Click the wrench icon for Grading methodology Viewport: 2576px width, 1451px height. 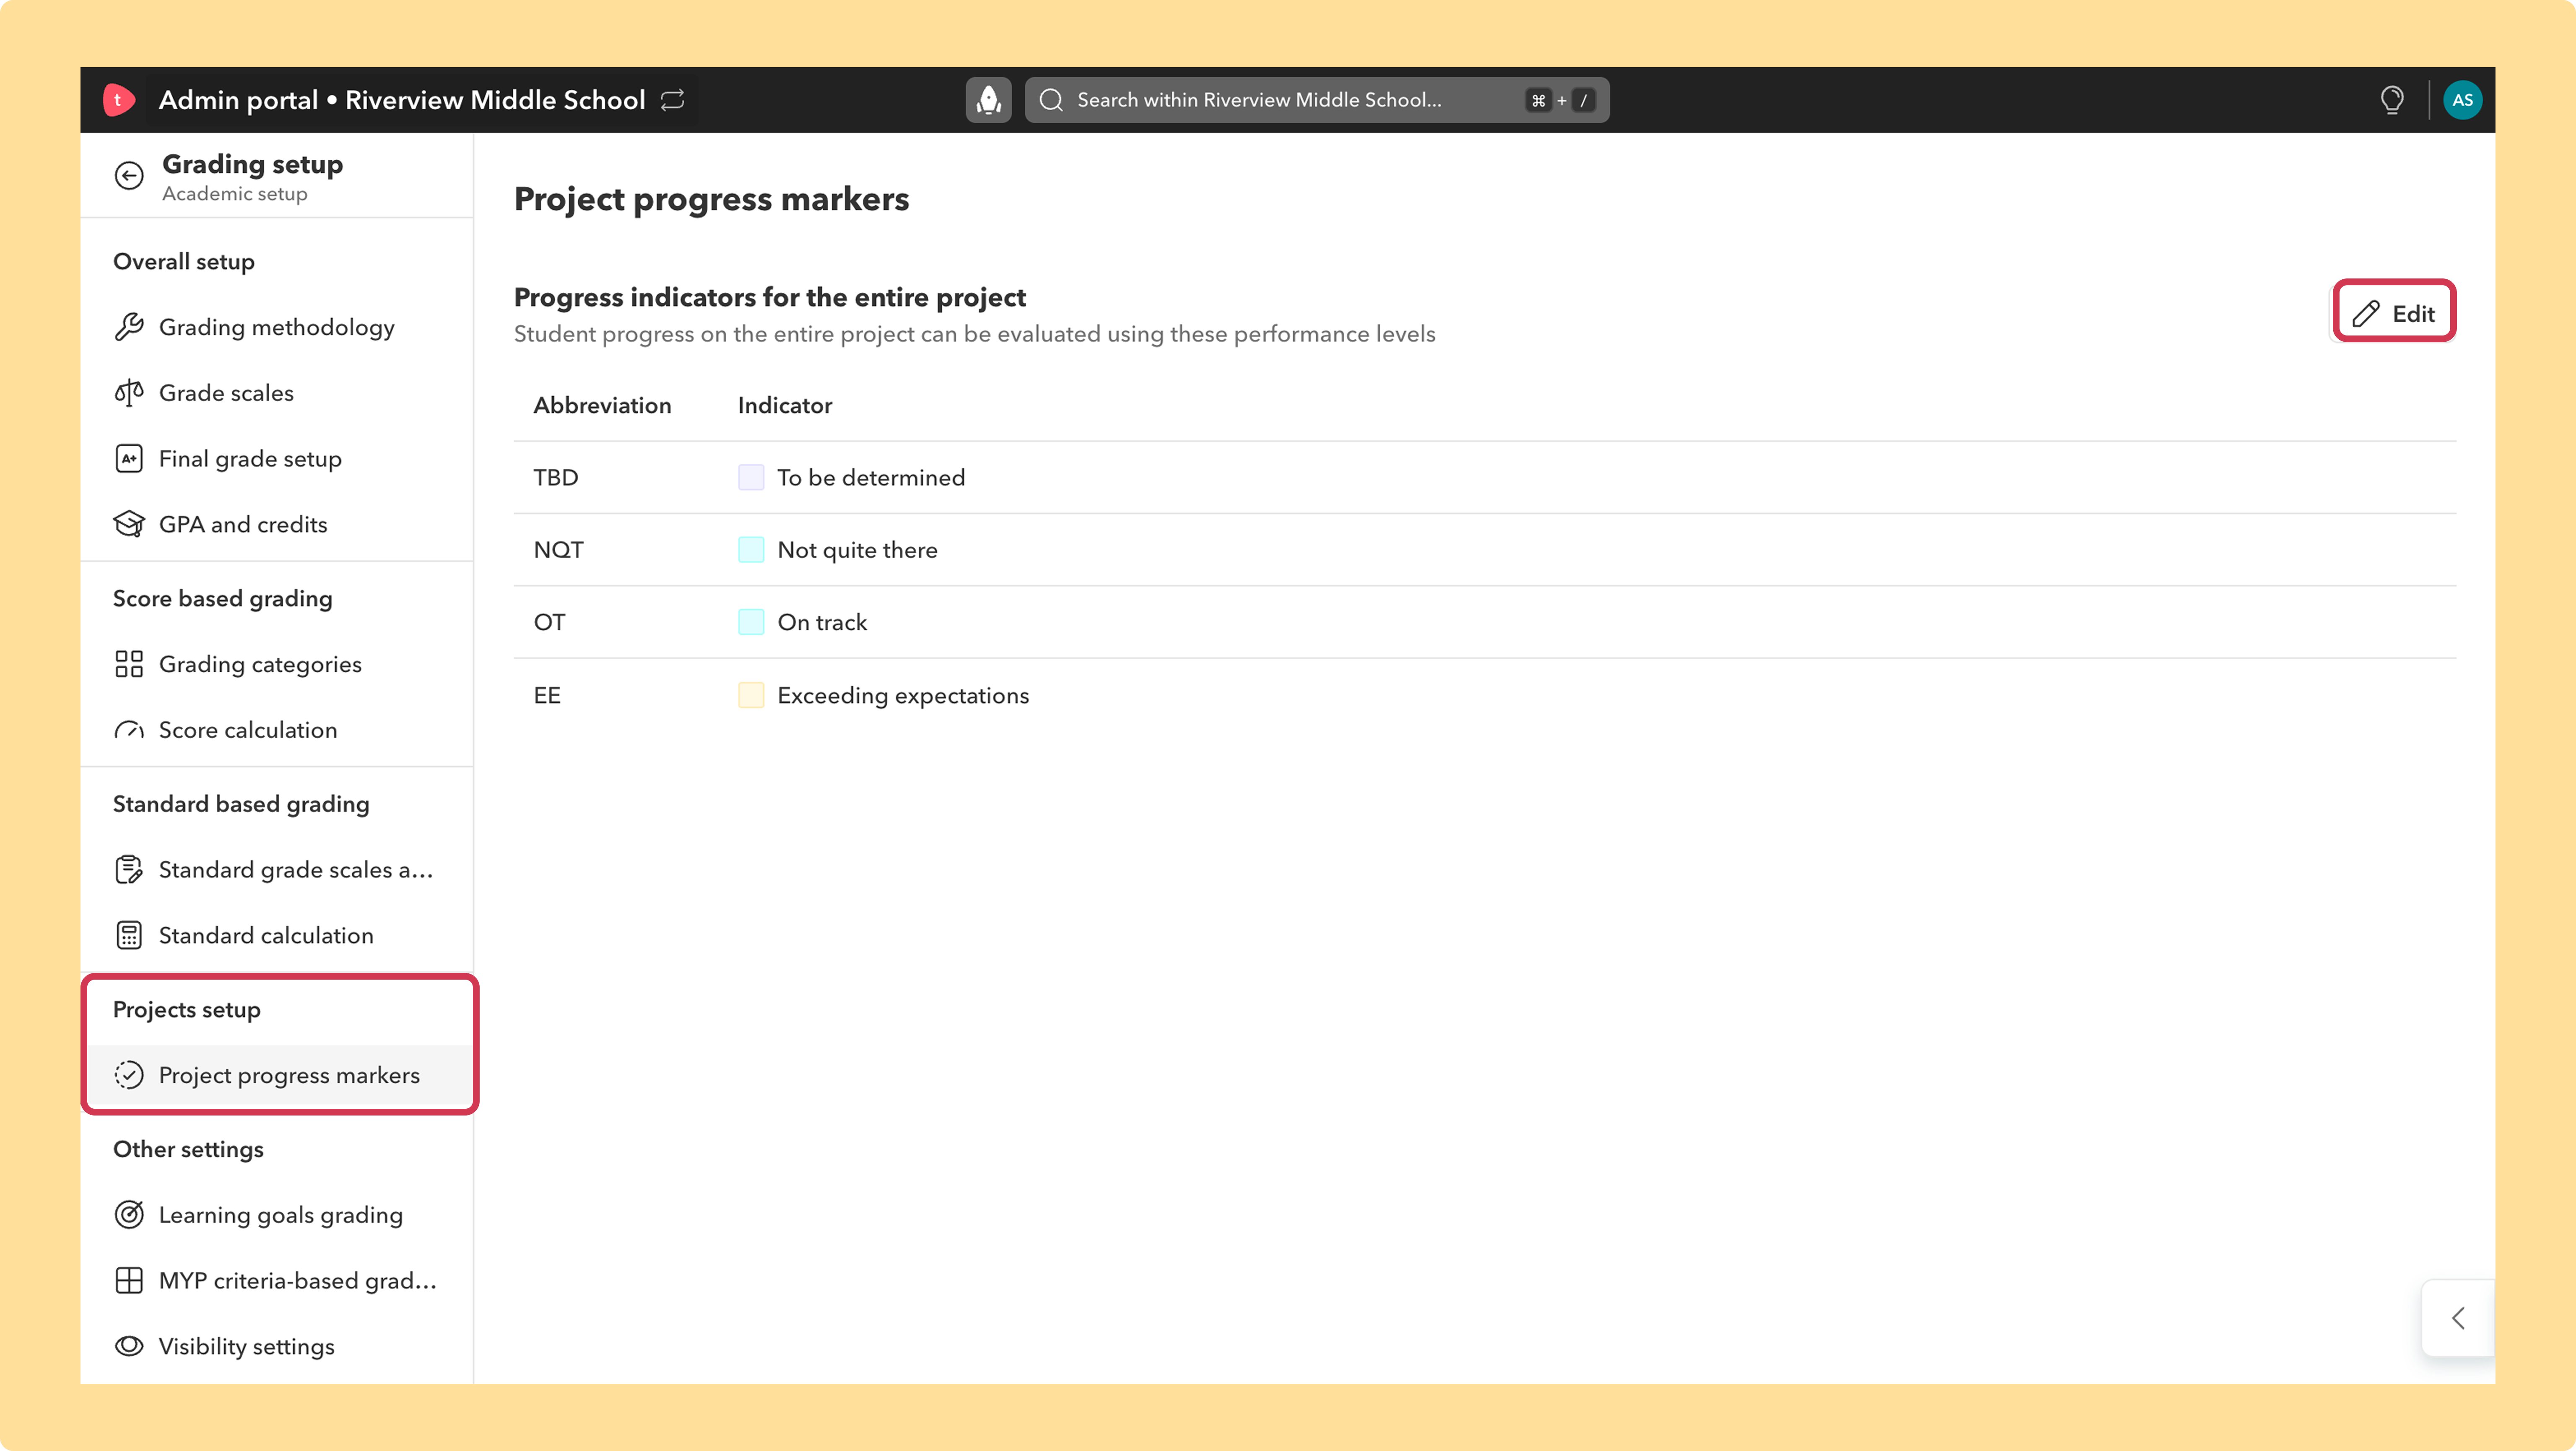(x=129, y=327)
